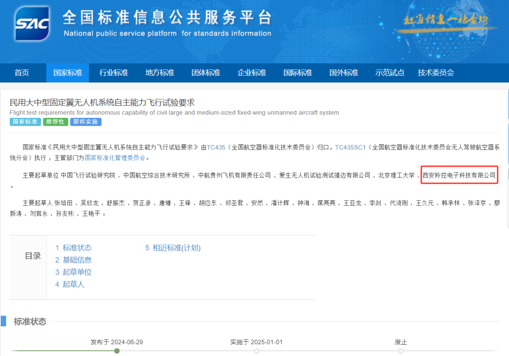The height and width of the screenshot is (356, 509).
Task: Go to 3 起草单位 section
Action: 73,272
